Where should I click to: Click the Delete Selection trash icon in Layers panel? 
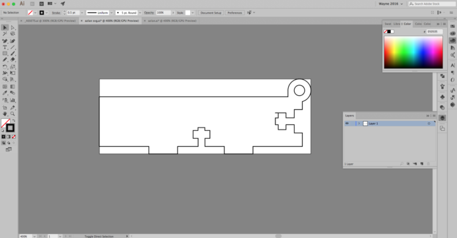click(x=429, y=164)
